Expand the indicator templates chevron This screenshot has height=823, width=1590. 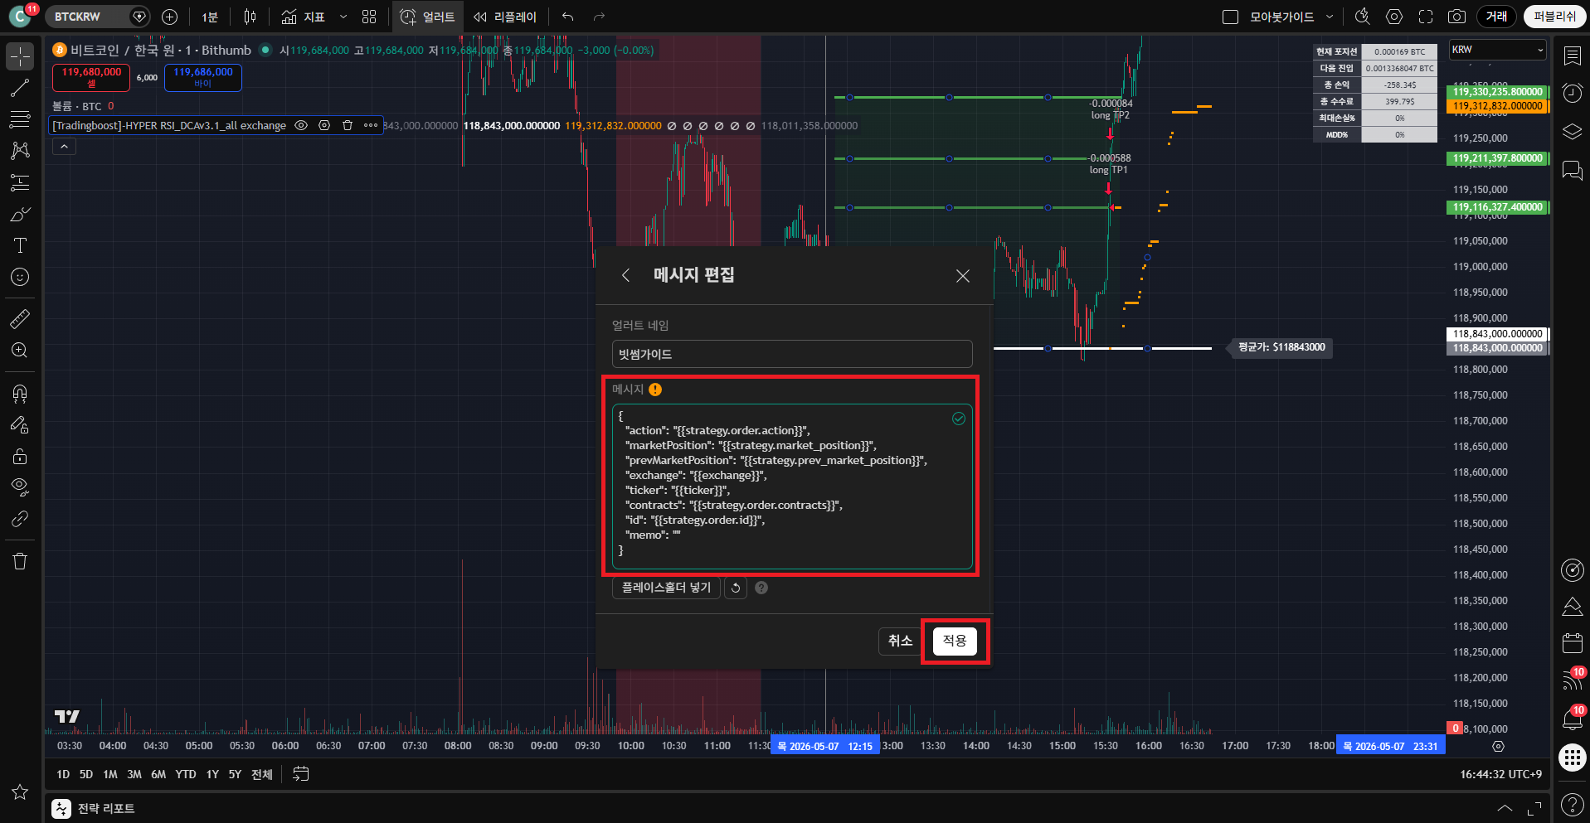click(x=343, y=17)
